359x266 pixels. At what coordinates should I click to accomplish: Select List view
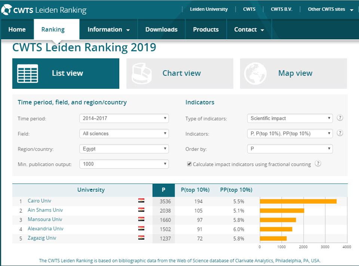tap(66, 73)
